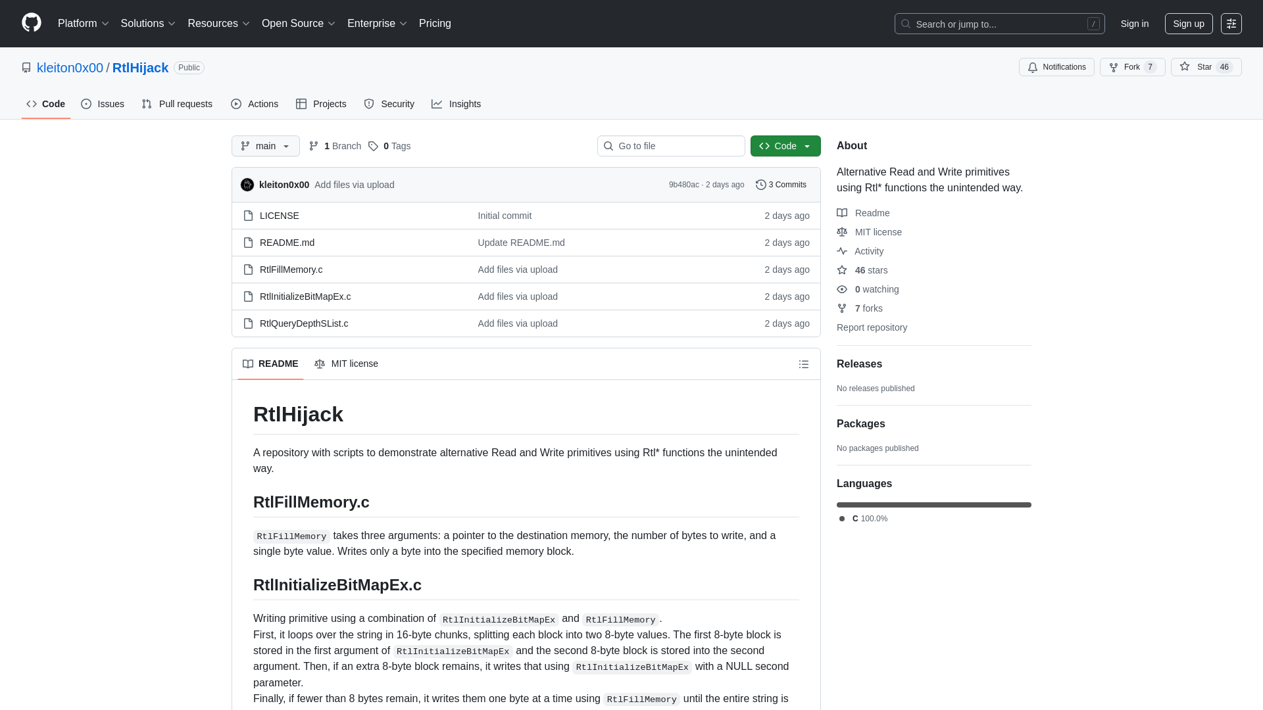Open the green Code dropdown button
1263x710 pixels.
[x=785, y=146]
